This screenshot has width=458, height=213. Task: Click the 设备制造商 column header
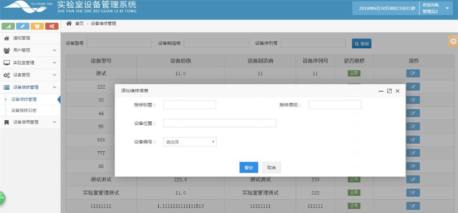click(260, 61)
